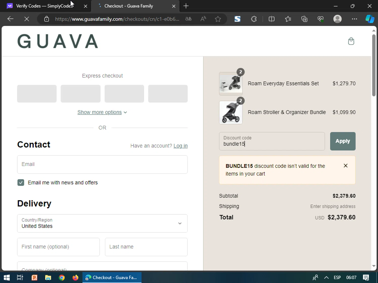Open the shopping bag cart icon

(x=351, y=41)
